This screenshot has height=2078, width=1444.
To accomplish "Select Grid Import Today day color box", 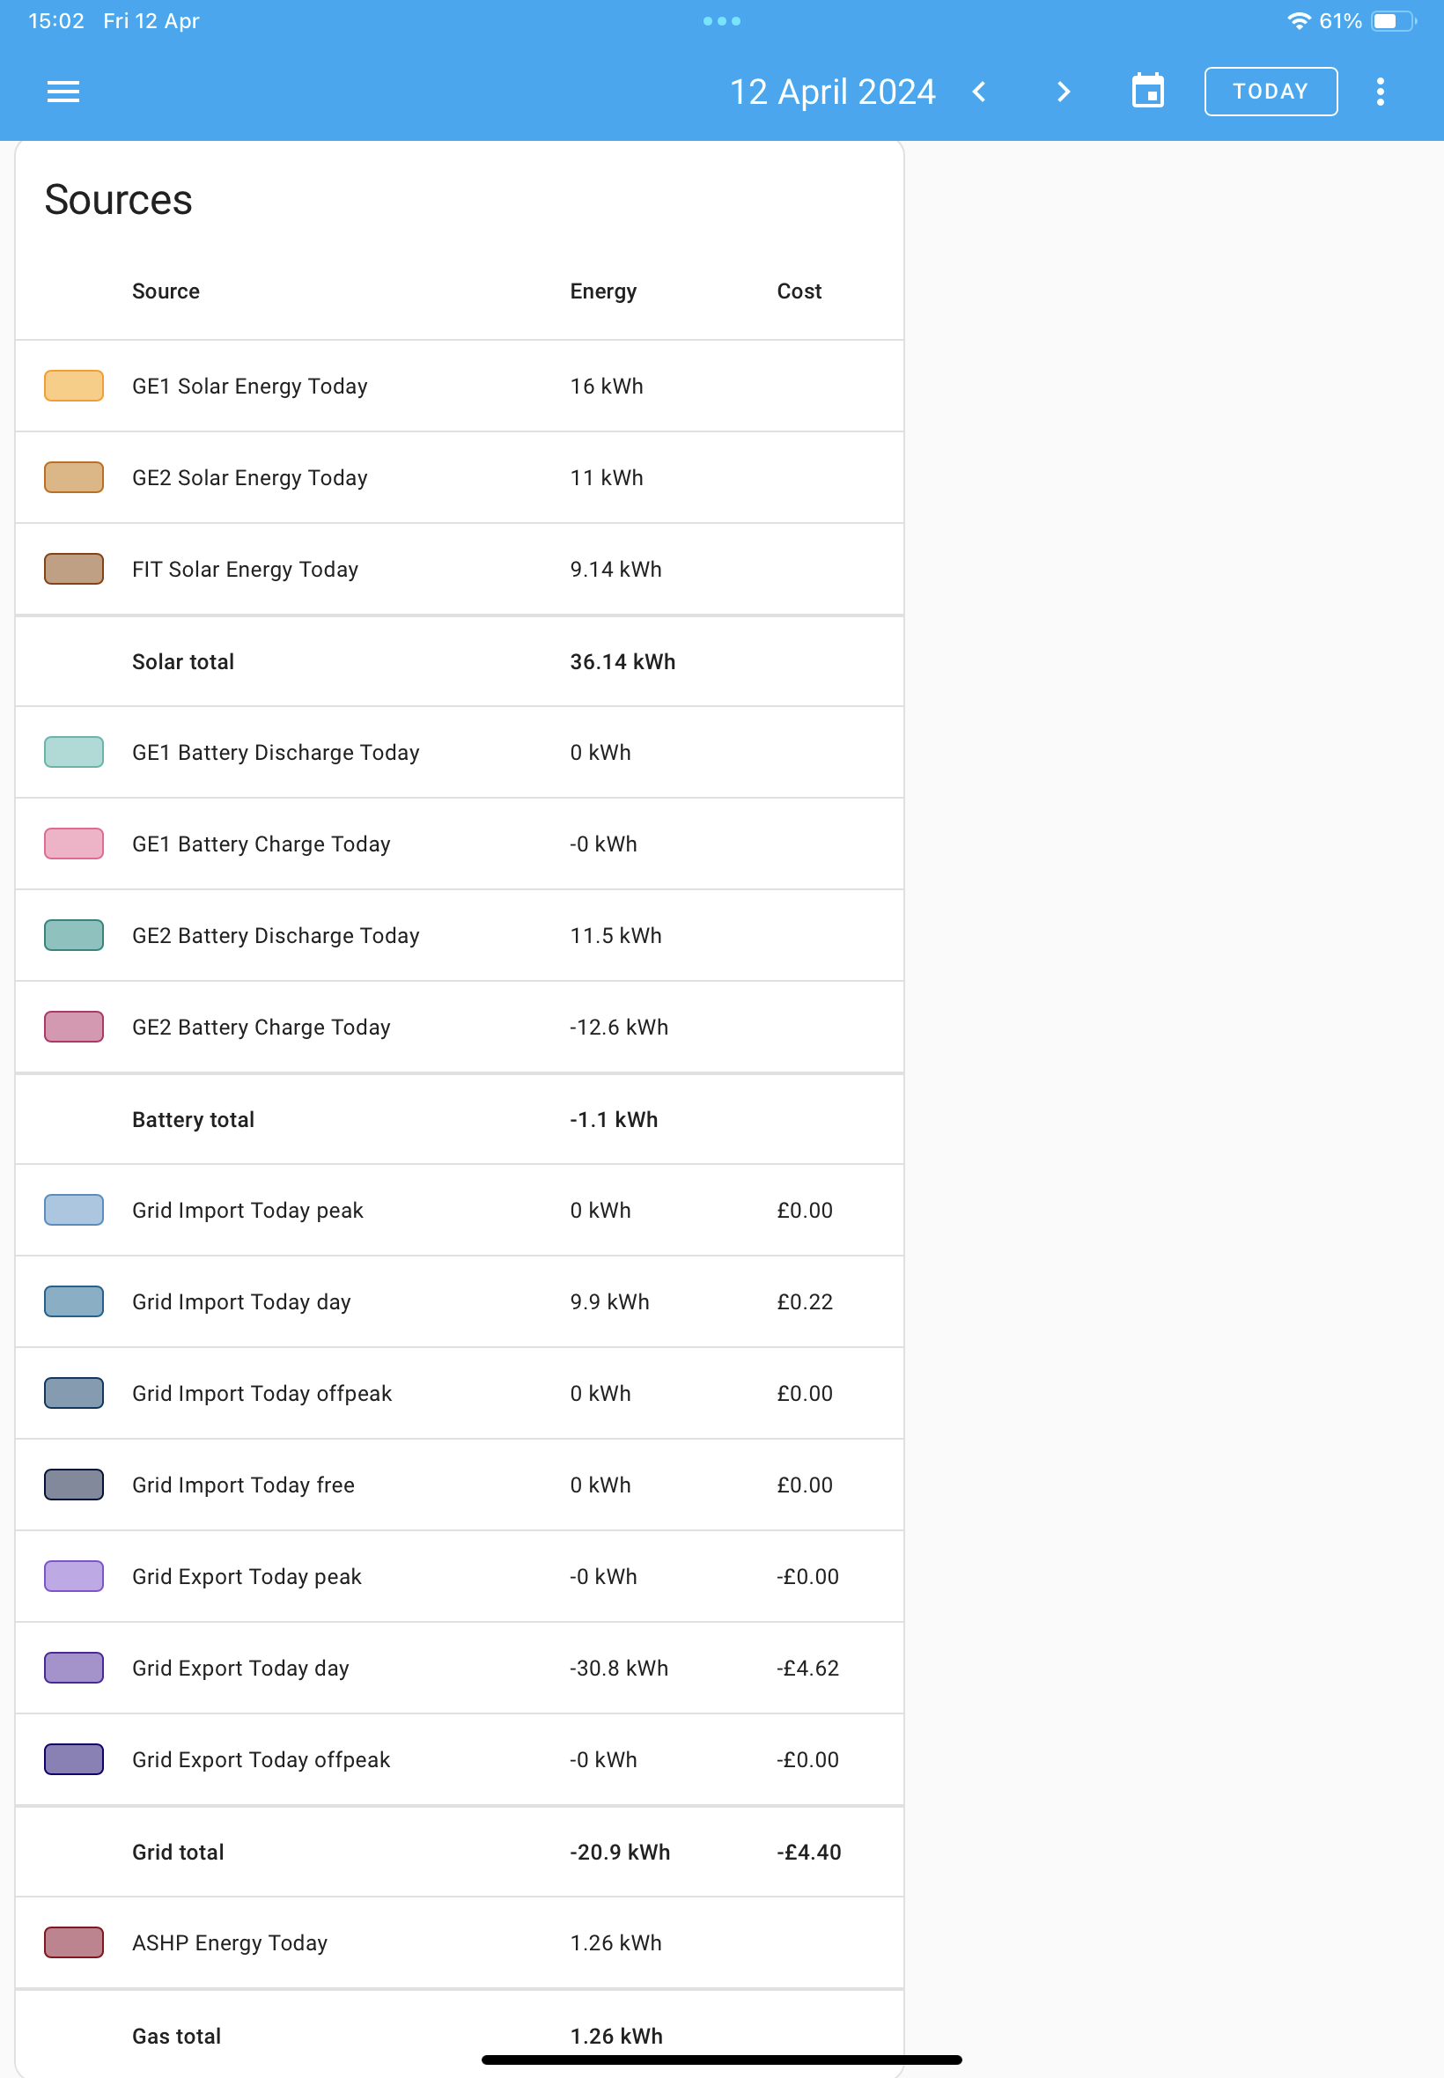I will pos(74,1301).
